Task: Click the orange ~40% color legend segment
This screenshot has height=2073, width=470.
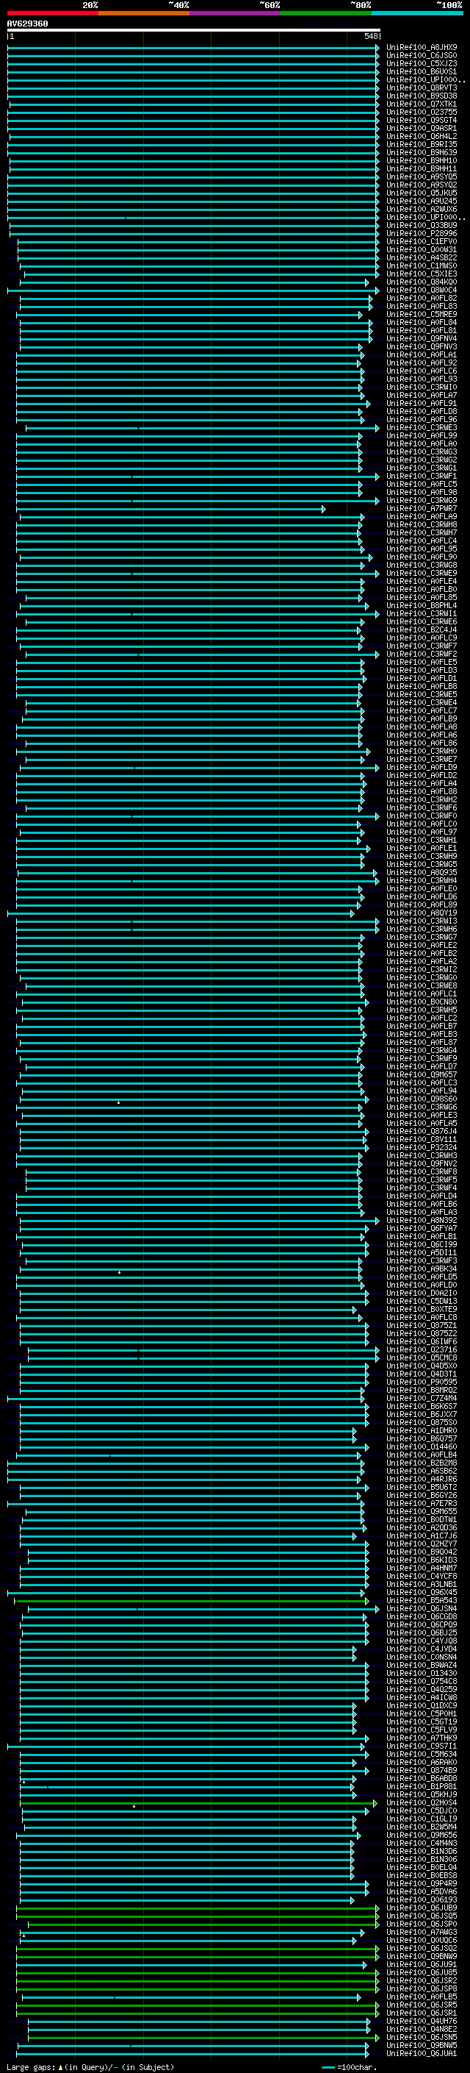Action: pos(144,13)
